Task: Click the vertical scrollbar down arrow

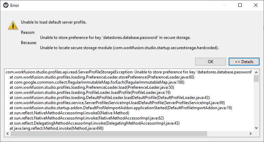Action: (x=256, y=128)
